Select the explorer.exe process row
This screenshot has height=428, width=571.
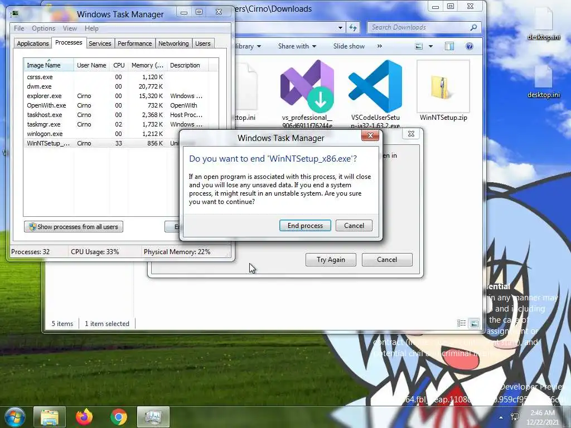121,96
